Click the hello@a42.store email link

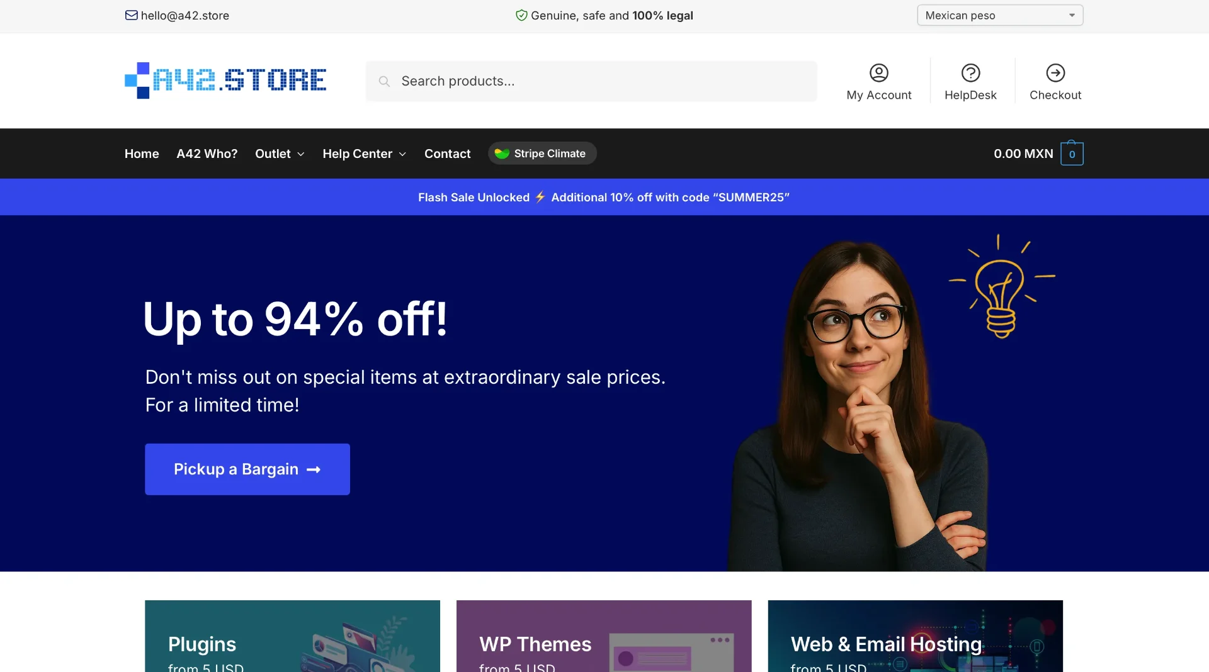(x=185, y=15)
